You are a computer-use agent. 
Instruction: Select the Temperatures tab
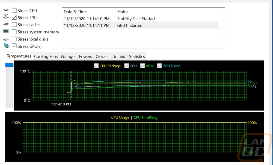(x=19, y=56)
